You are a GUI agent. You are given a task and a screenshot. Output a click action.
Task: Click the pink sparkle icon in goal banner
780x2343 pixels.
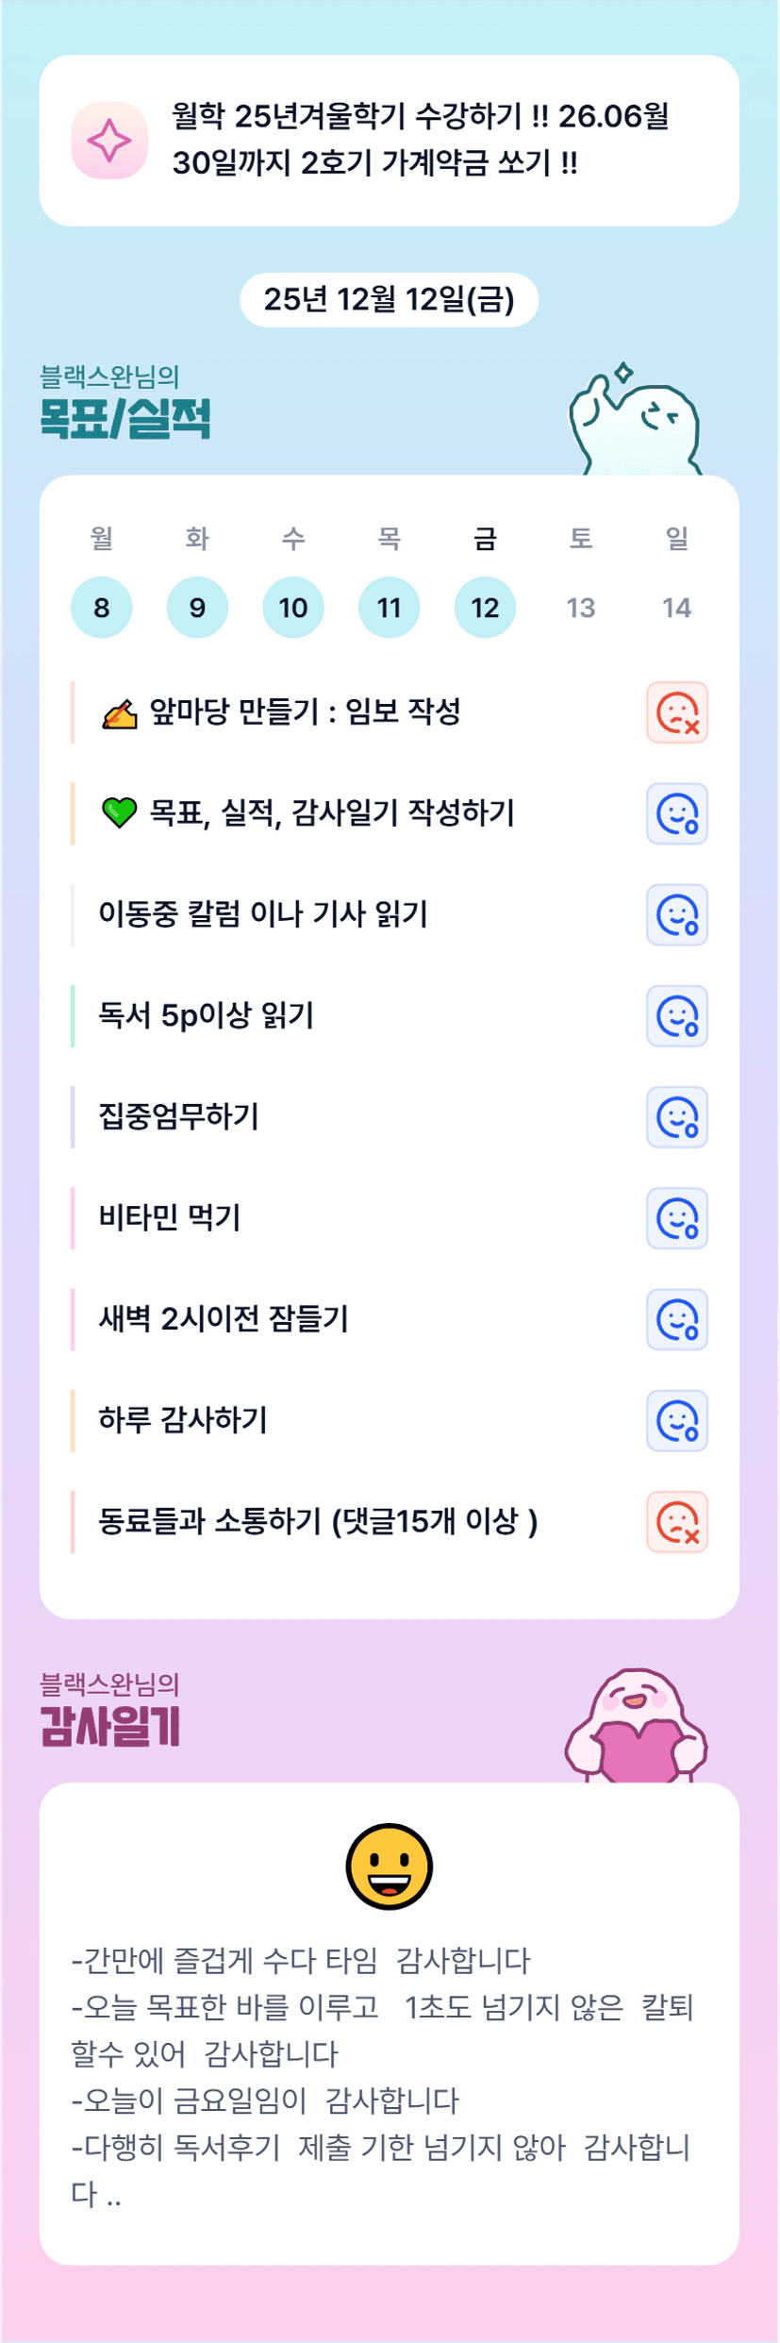click(x=109, y=141)
